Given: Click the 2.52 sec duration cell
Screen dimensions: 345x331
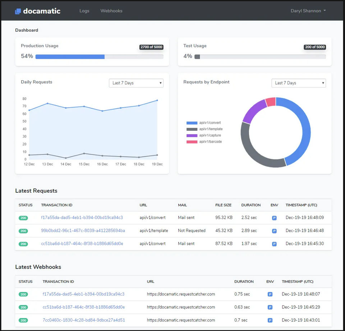Looking at the screenshot, I should [x=249, y=218].
